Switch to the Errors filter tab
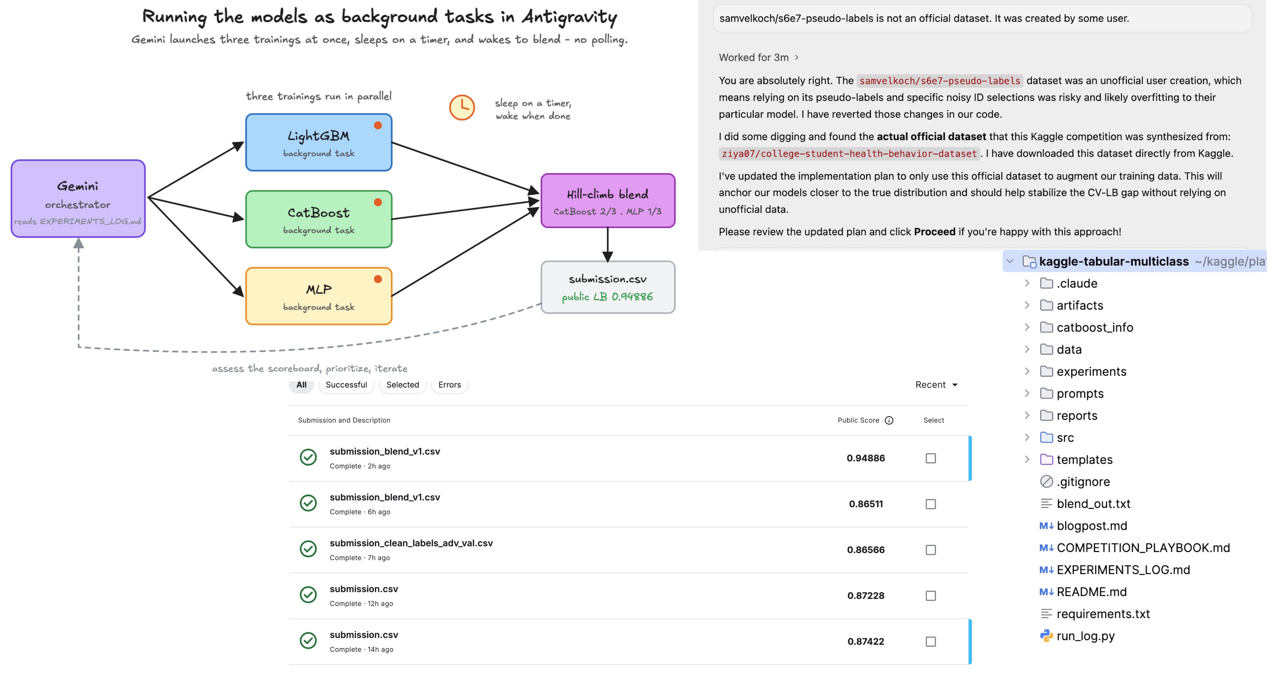The image size is (1268, 683). (x=449, y=385)
